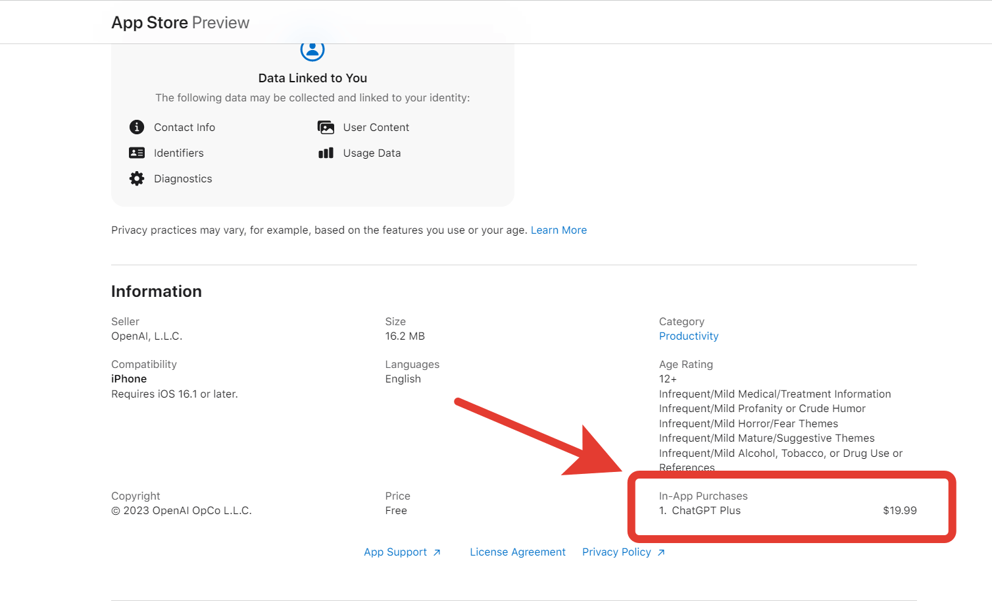This screenshot has width=992, height=601.
Task: Click the Diagnostics gear icon
Action: [137, 178]
